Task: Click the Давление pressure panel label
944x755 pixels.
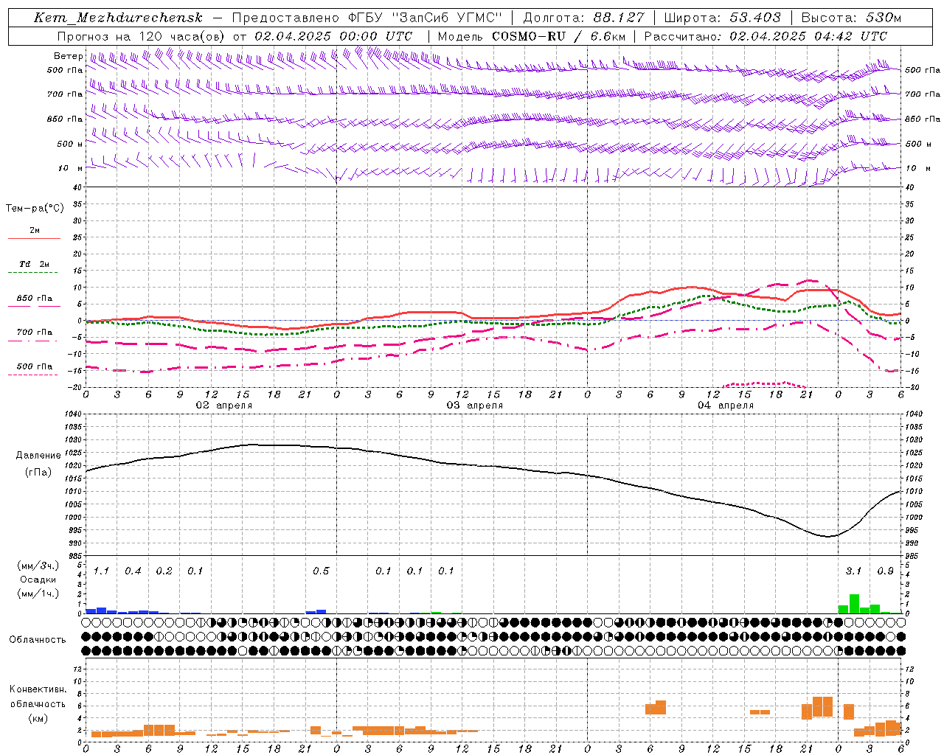Action: [38, 456]
